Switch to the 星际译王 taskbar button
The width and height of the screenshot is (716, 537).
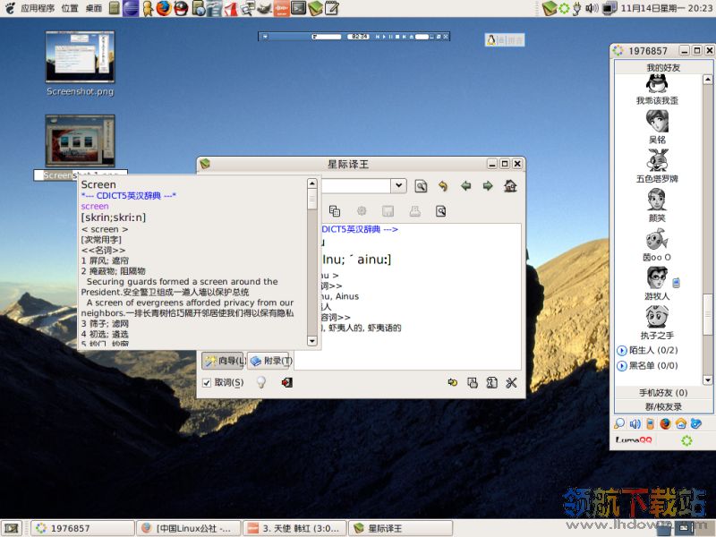[401, 528]
